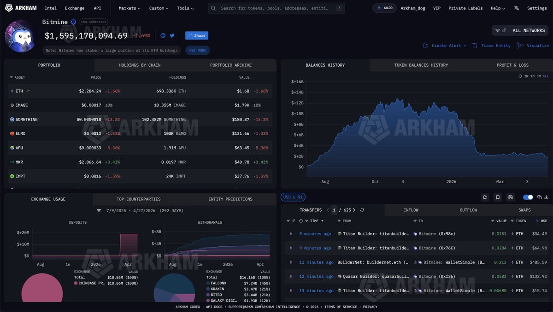Open Bitmine's Twitter profile icon
553x312 pixels.
172,35
